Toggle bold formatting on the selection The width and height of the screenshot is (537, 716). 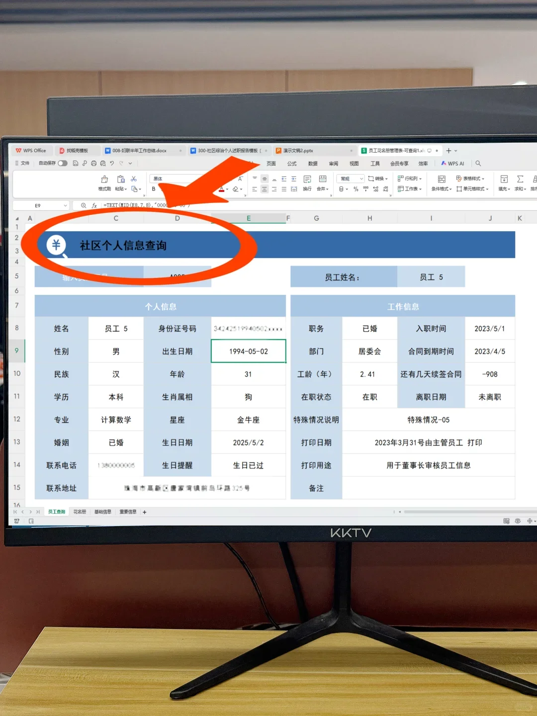[x=153, y=189]
